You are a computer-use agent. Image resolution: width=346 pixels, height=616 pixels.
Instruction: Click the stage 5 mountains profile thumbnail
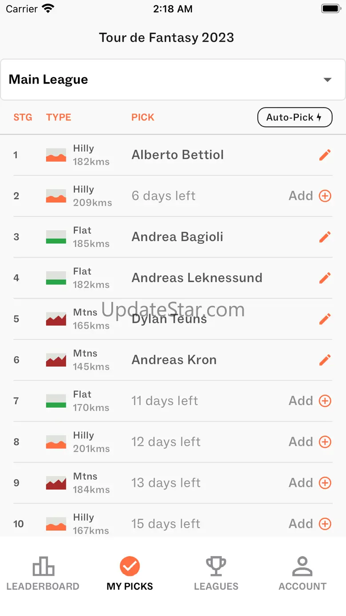point(56,319)
